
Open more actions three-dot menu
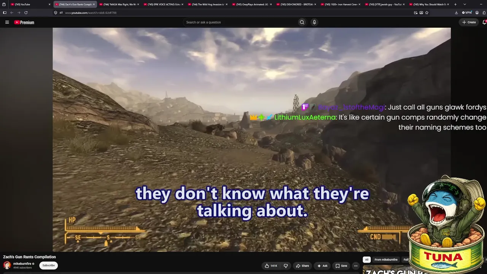click(356, 266)
